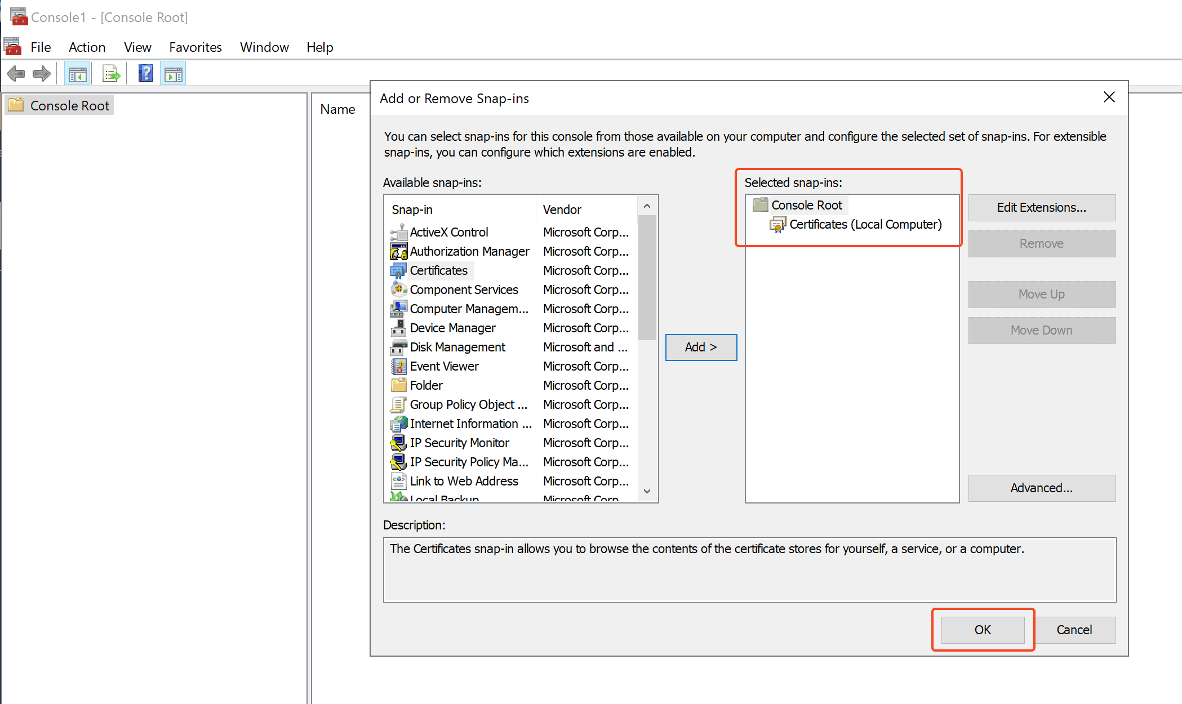Click the Disk Management snap-in icon

(x=398, y=347)
